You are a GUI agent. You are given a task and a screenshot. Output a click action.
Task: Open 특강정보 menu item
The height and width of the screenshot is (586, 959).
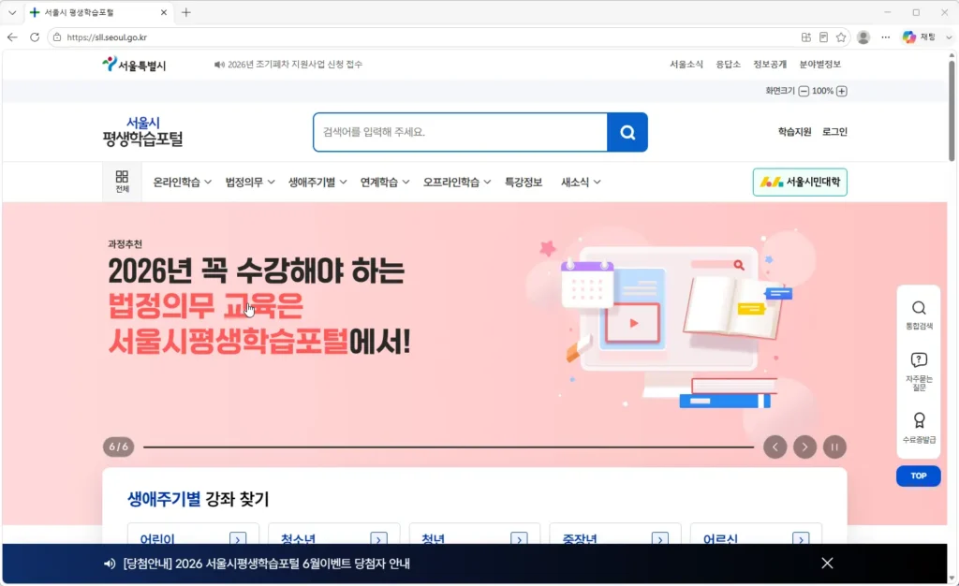524,183
